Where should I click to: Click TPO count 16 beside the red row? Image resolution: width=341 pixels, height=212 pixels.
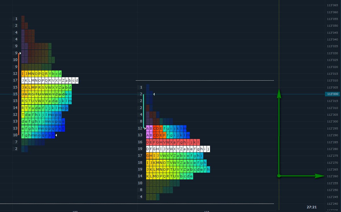click(x=140, y=142)
